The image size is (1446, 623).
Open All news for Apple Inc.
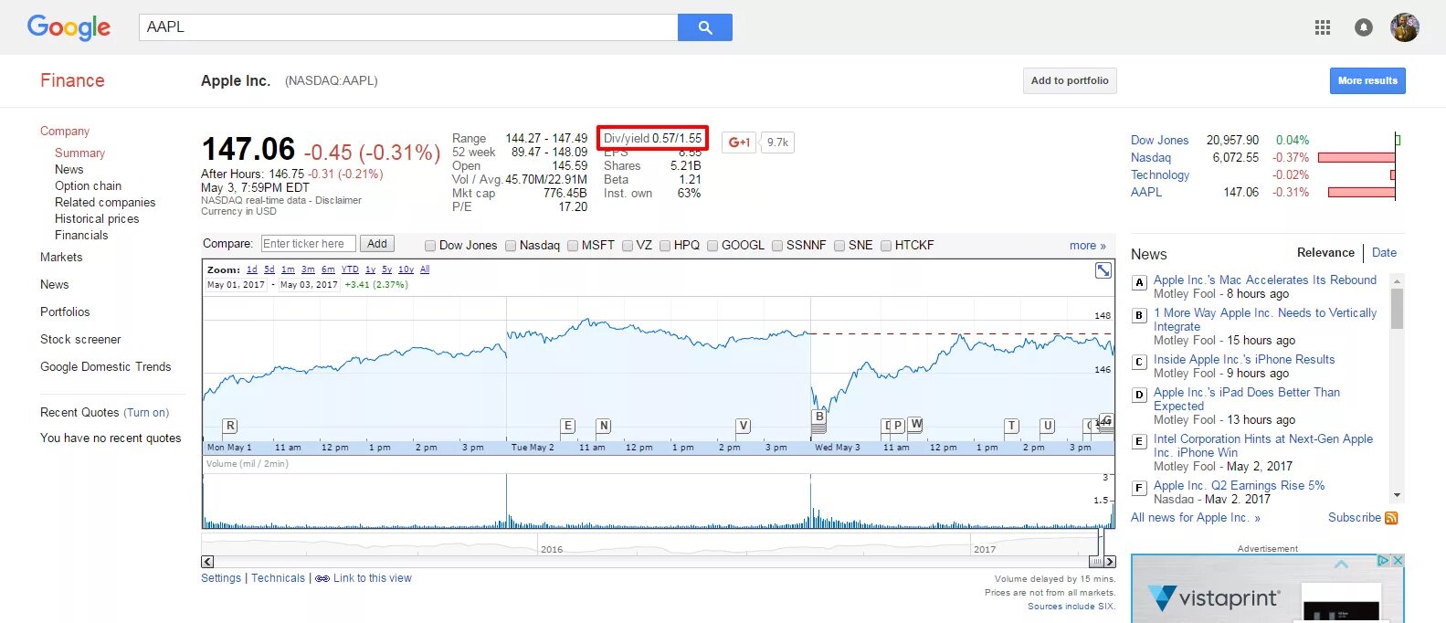pyautogui.click(x=1196, y=518)
